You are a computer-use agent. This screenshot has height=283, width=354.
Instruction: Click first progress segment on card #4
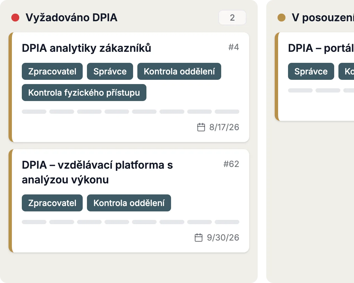click(x=34, y=112)
